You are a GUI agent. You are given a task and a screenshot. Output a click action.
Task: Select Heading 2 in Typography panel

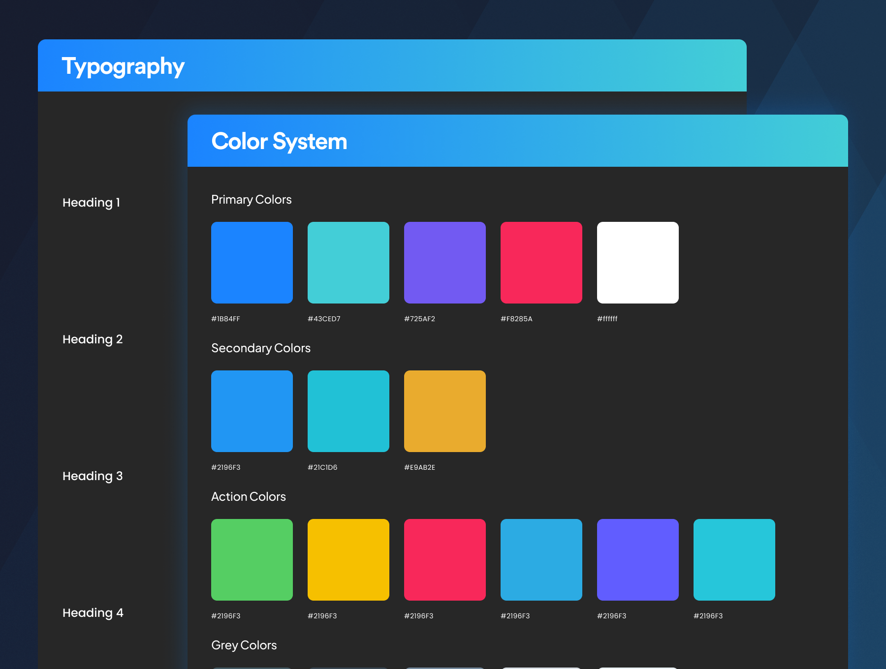coord(93,339)
